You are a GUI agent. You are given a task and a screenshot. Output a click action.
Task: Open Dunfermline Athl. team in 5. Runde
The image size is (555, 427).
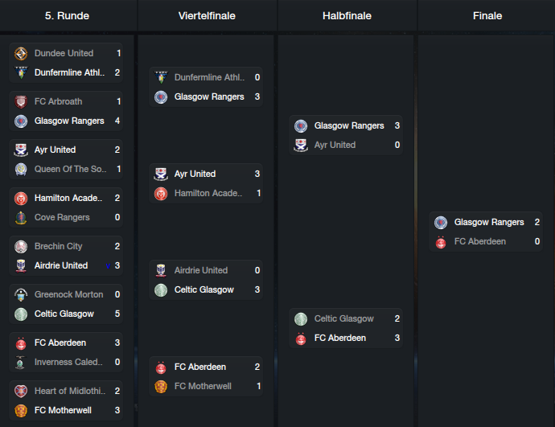click(69, 72)
